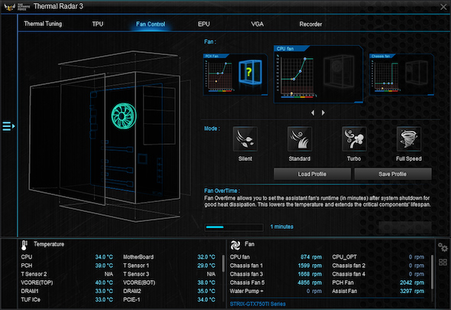
Task: Select the Silent fan mode icon
Action: (245, 139)
